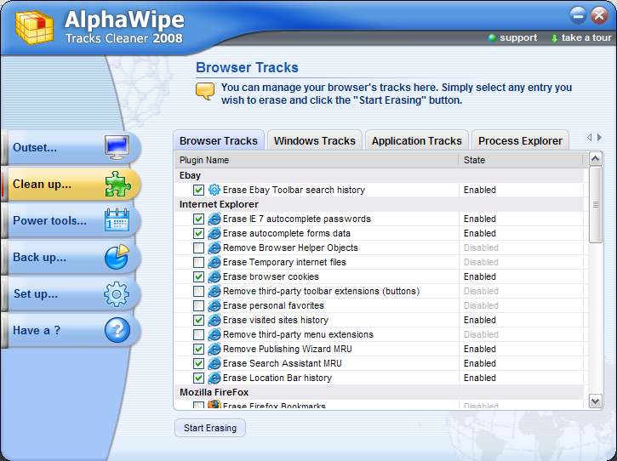The image size is (617, 461).
Task: Click IE icon beside Erase personal favorites
Action: pyautogui.click(x=214, y=305)
